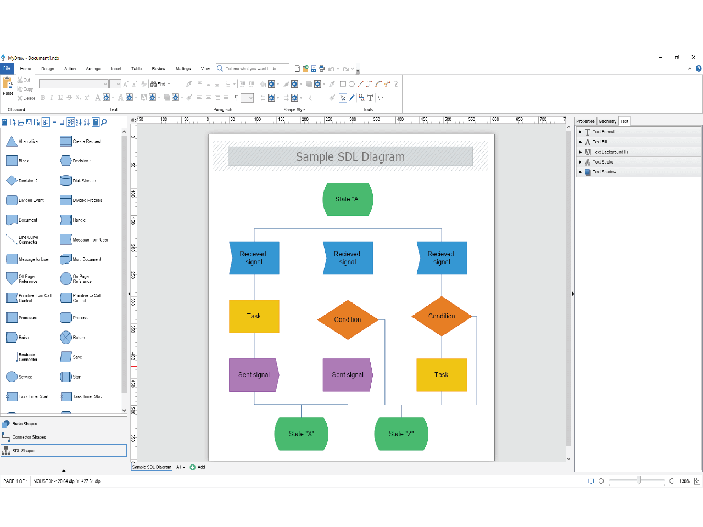The height and width of the screenshot is (527, 703).
Task: Activate the pointer selection tool
Action: coord(343,98)
